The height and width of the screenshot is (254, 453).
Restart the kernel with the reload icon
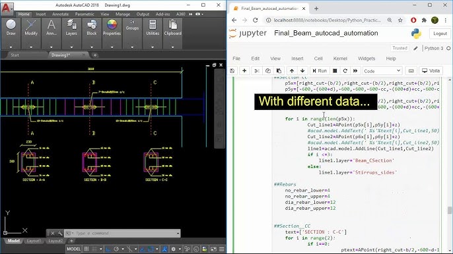coord(345,70)
